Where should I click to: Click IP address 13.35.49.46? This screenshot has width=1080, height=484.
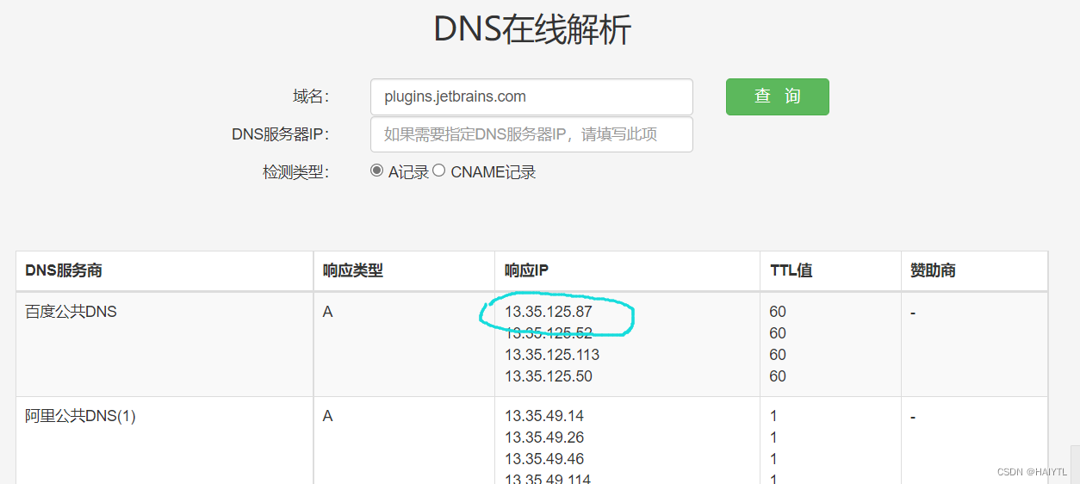[x=544, y=459]
